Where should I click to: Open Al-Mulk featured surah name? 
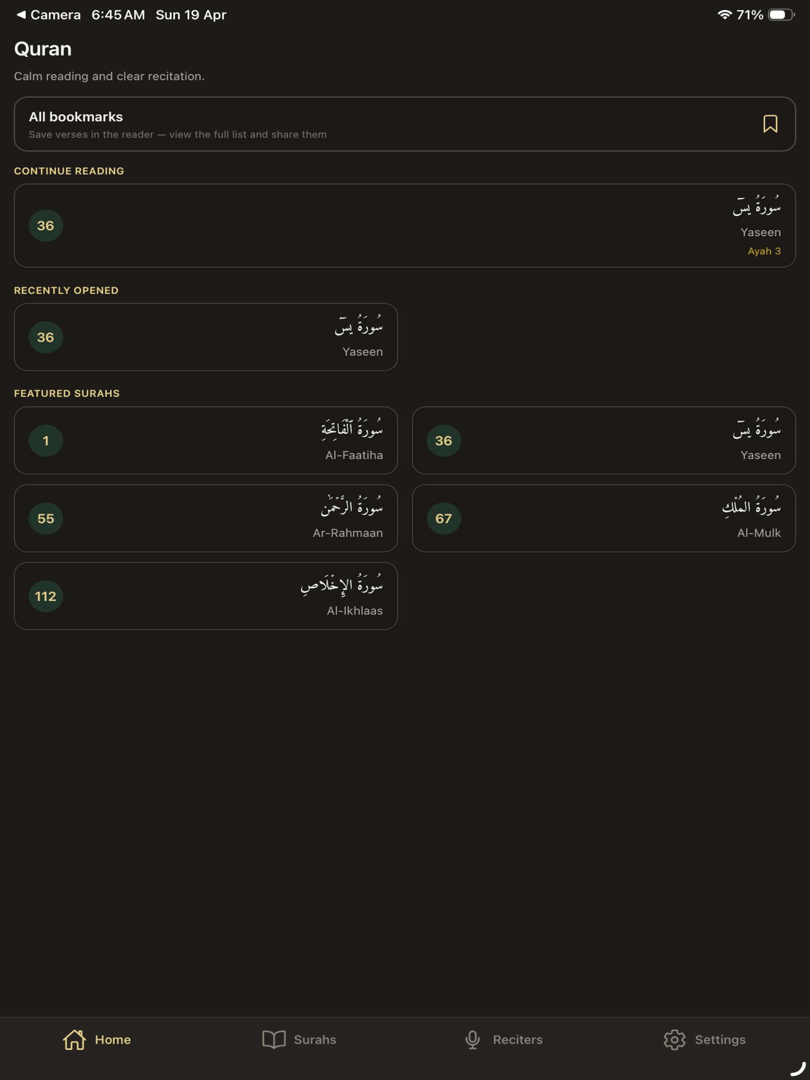click(x=759, y=533)
